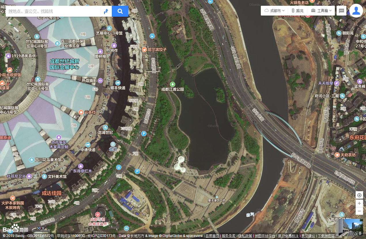Zoom out with the minus button
This screenshot has width=366, height=239.
tap(359, 211)
